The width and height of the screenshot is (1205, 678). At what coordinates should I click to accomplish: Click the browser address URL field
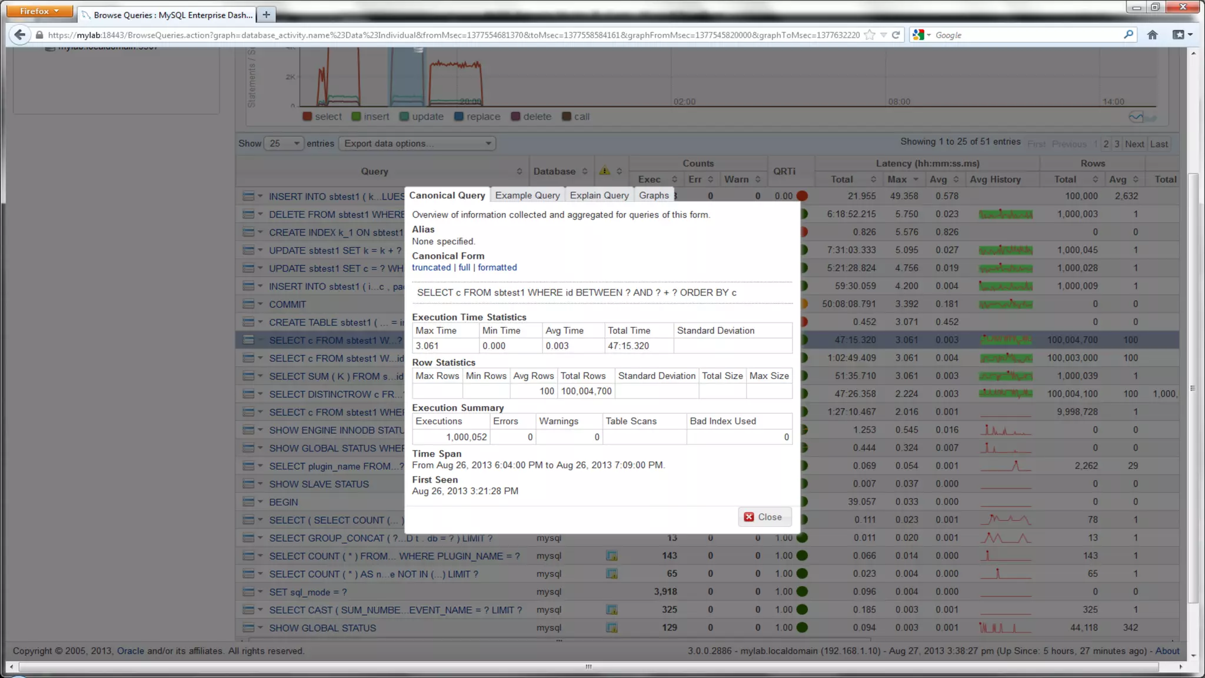pos(453,35)
